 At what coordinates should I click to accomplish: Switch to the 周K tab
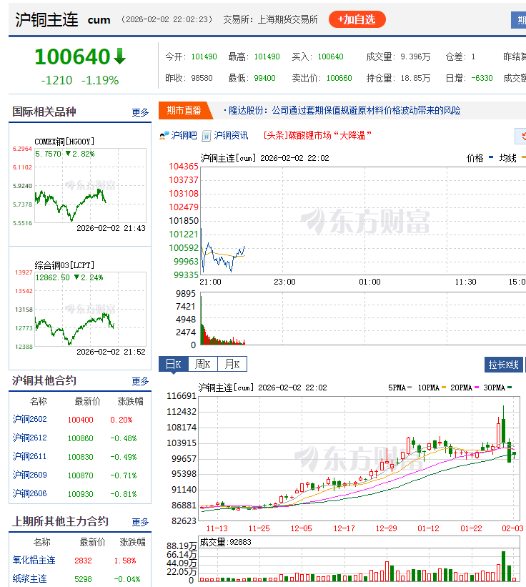[x=203, y=364]
